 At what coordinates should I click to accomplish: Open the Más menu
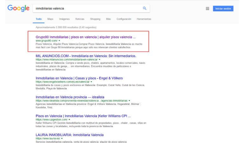tap(108, 19)
